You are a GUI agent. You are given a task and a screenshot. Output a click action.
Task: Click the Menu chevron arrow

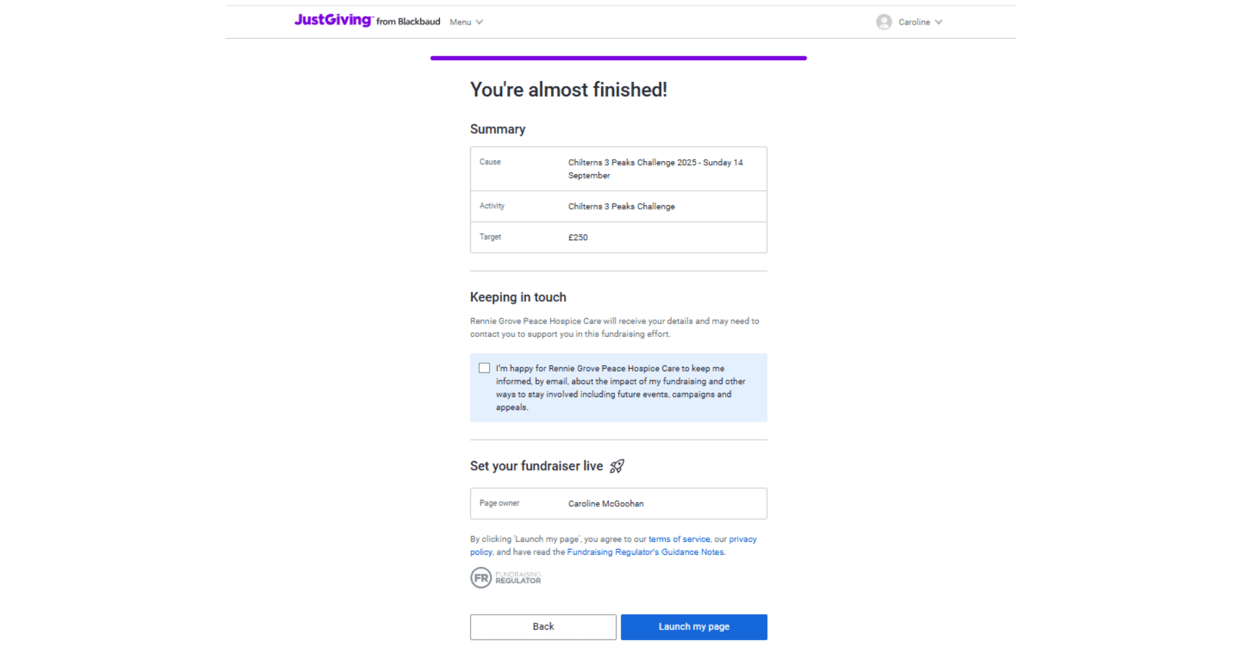[479, 22]
